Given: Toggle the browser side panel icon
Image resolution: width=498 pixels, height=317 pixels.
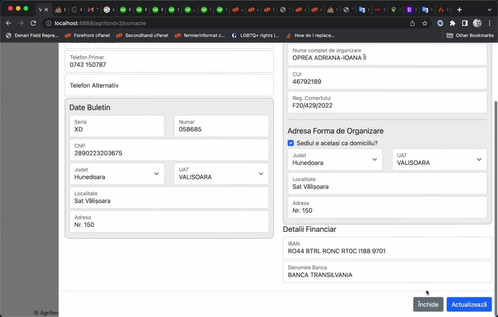Looking at the screenshot, I should point(465,23).
